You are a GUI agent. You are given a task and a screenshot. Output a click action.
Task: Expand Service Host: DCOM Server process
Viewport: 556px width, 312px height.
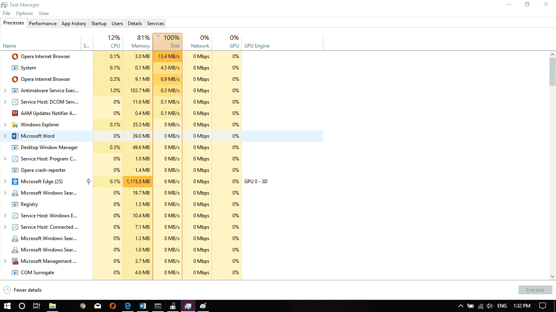(x=5, y=102)
